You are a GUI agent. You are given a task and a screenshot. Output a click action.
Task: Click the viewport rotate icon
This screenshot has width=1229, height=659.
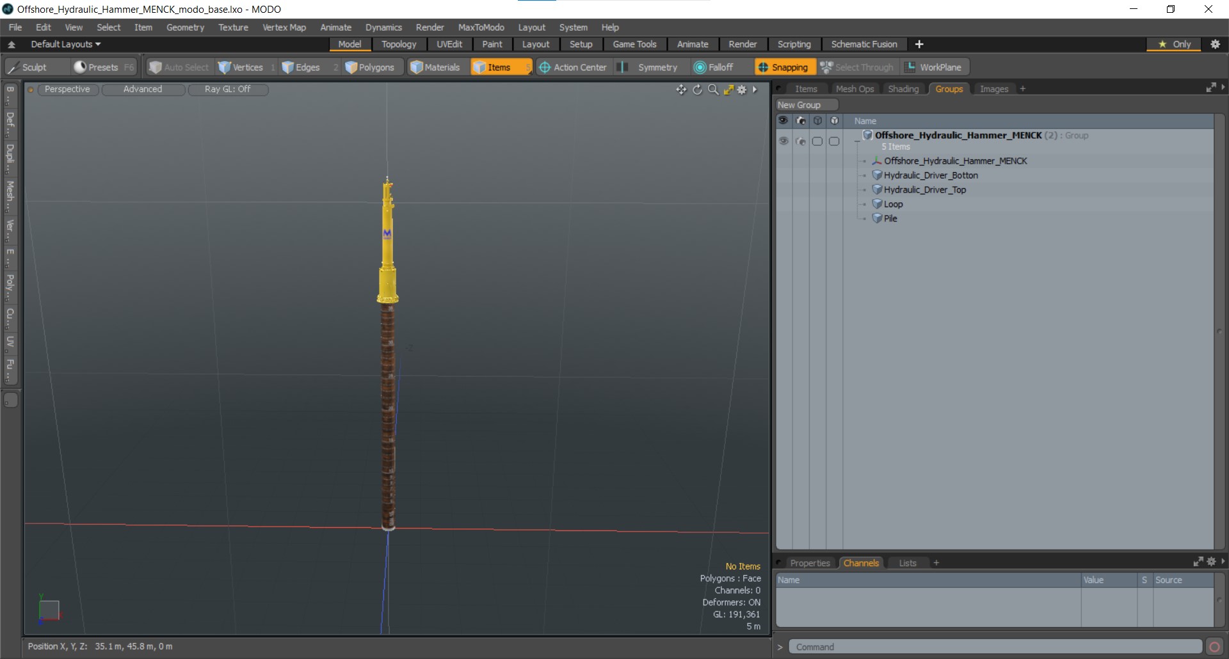(x=697, y=90)
